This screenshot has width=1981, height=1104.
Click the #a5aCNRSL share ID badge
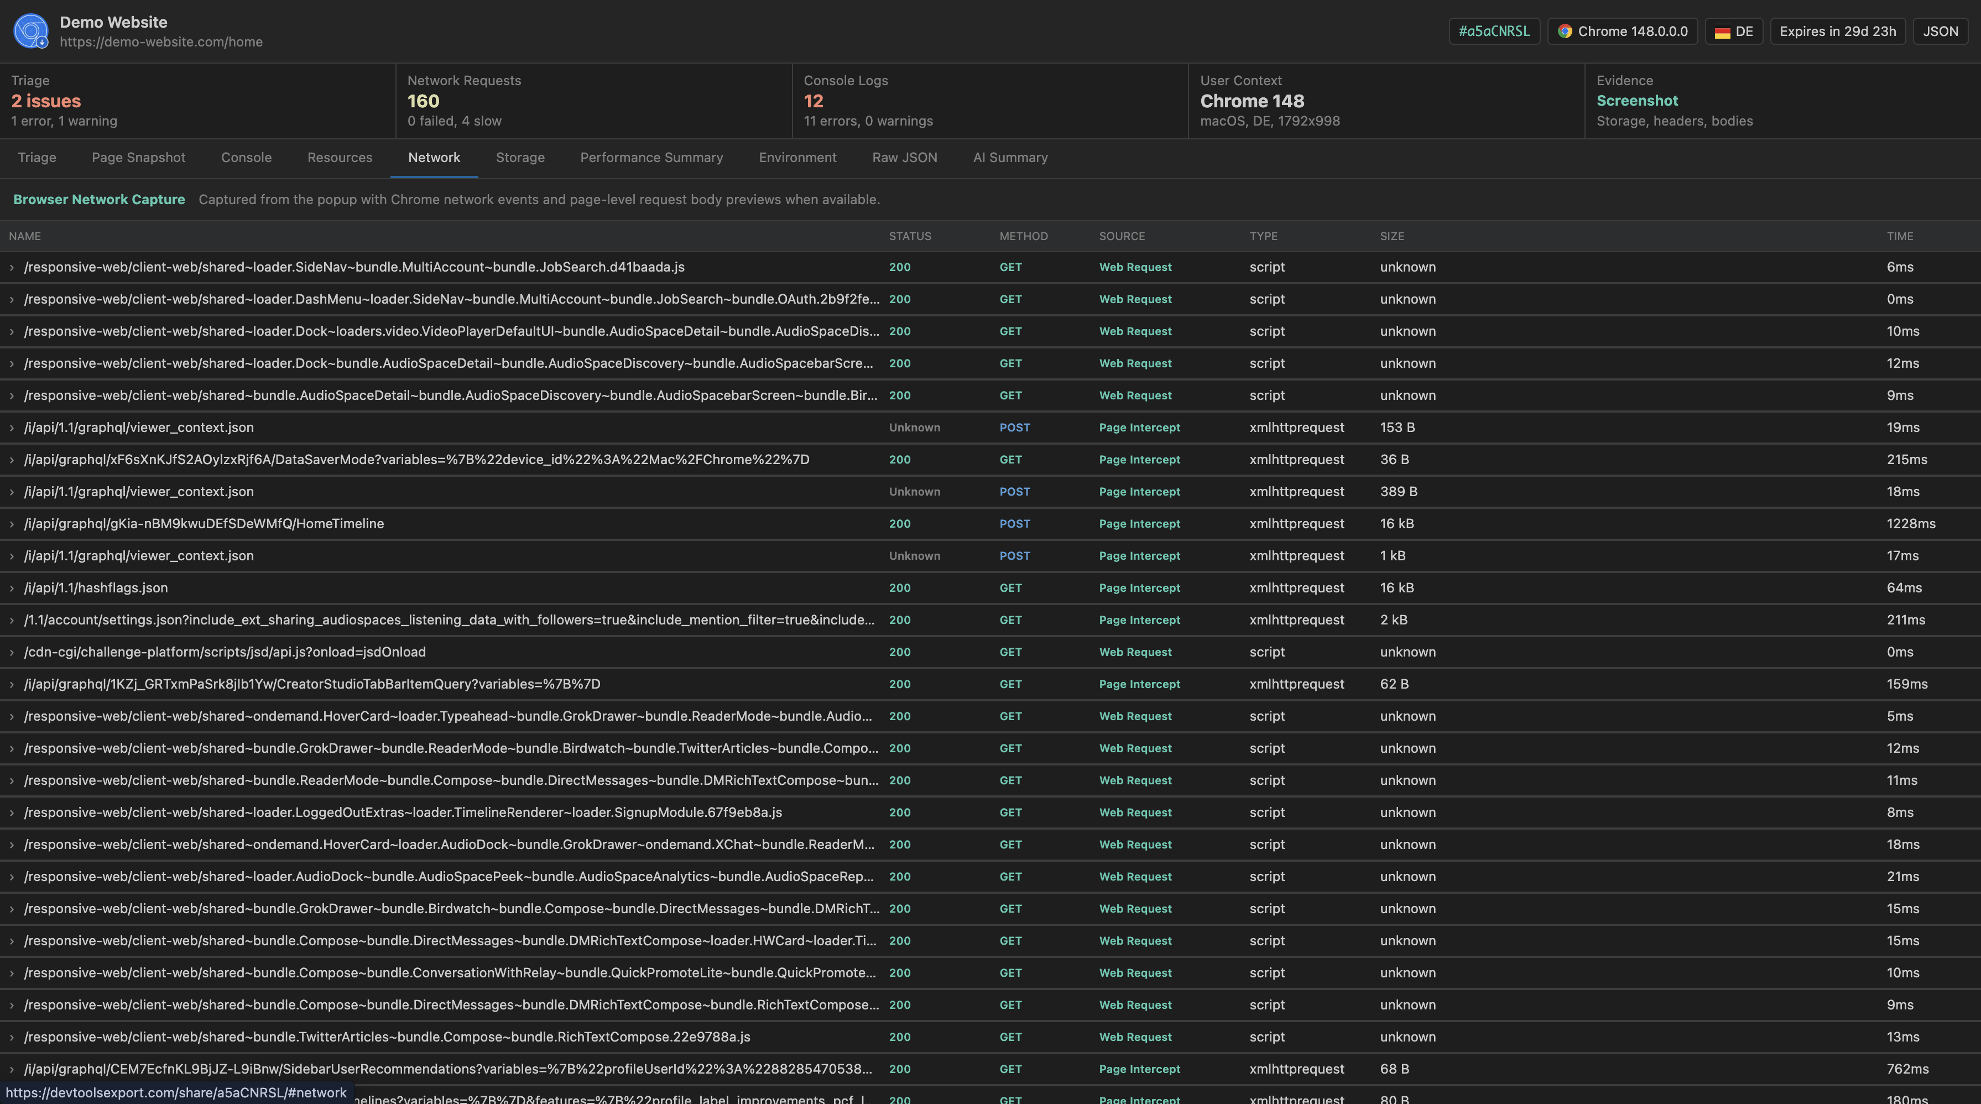(1494, 32)
